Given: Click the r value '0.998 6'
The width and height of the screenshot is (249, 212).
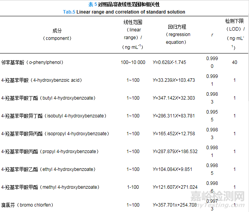Looking at the screenshot, I should coord(212,187).
